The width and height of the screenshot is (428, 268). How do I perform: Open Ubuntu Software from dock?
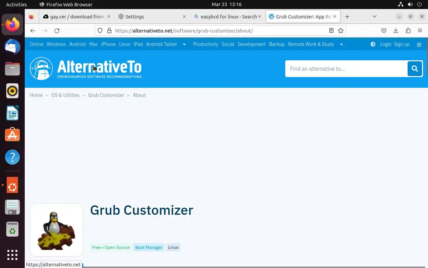coord(12,135)
